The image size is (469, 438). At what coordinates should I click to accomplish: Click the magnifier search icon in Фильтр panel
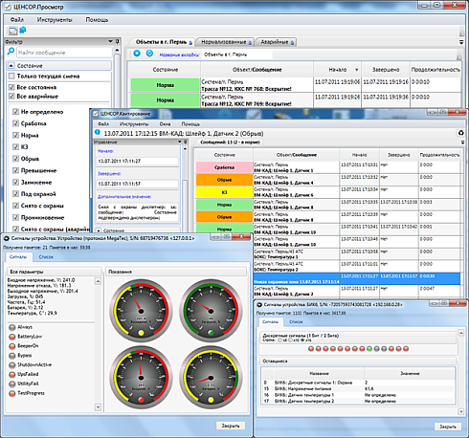[x=11, y=52]
